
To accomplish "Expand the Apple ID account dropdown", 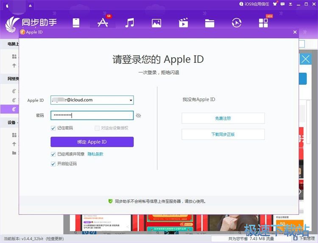I will click(131, 101).
